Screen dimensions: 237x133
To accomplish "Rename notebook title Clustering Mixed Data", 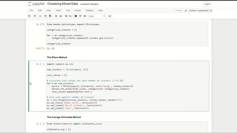I will tap(63, 4).
